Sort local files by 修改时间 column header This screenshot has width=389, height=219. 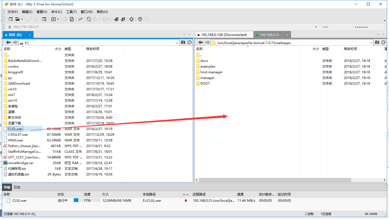pos(93,49)
